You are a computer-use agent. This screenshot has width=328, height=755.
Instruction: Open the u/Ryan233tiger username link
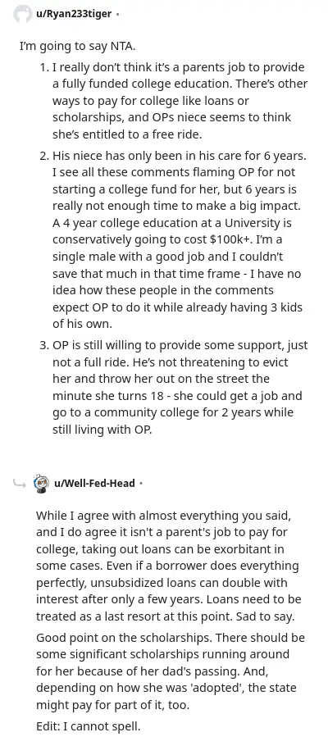74,14
